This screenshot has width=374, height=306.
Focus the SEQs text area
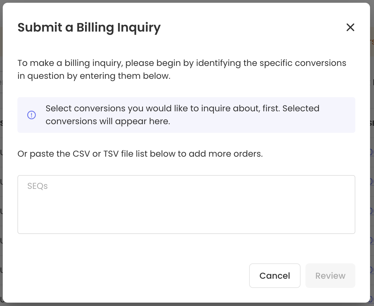186,205
